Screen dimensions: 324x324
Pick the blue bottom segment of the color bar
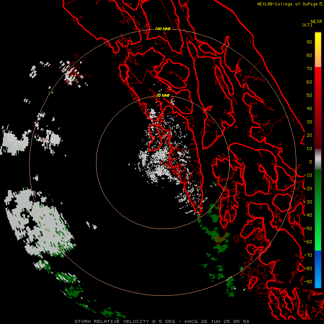318,269
